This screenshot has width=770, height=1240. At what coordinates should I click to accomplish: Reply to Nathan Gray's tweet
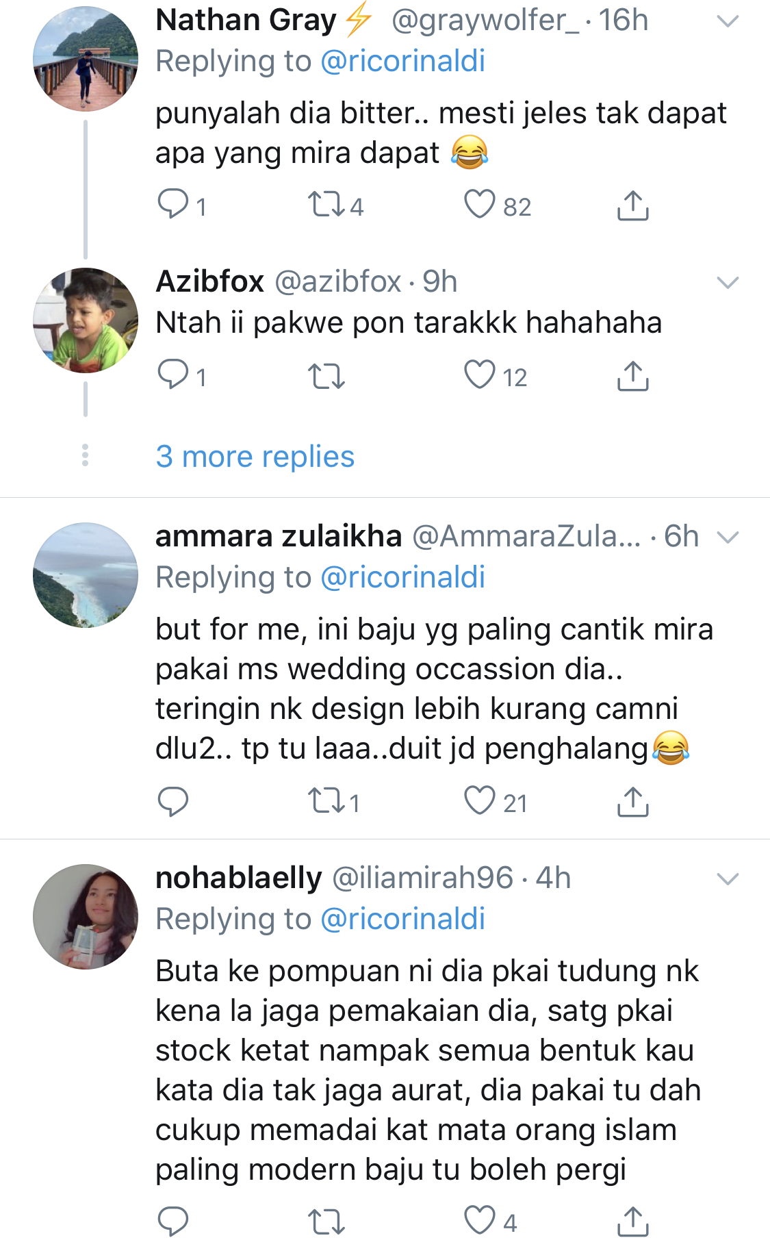[x=173, y=205]
